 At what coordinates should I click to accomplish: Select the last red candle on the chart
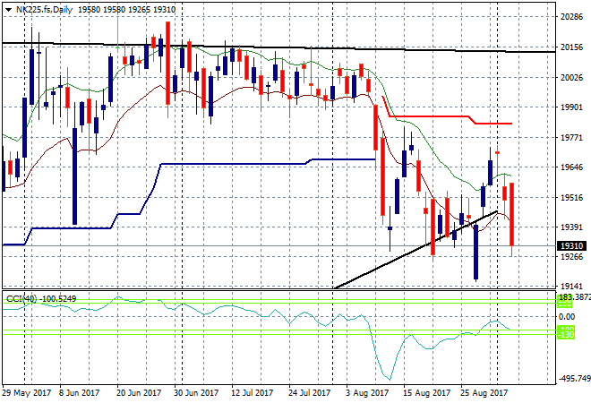click(x=512, y=214)
